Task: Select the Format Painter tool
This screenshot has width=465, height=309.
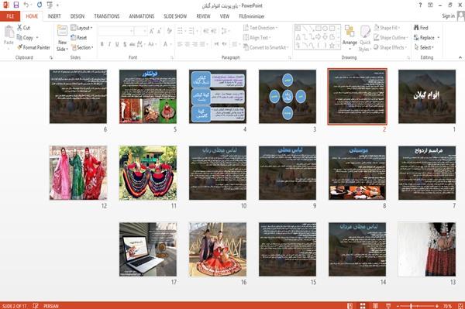Action: (33, 47)
